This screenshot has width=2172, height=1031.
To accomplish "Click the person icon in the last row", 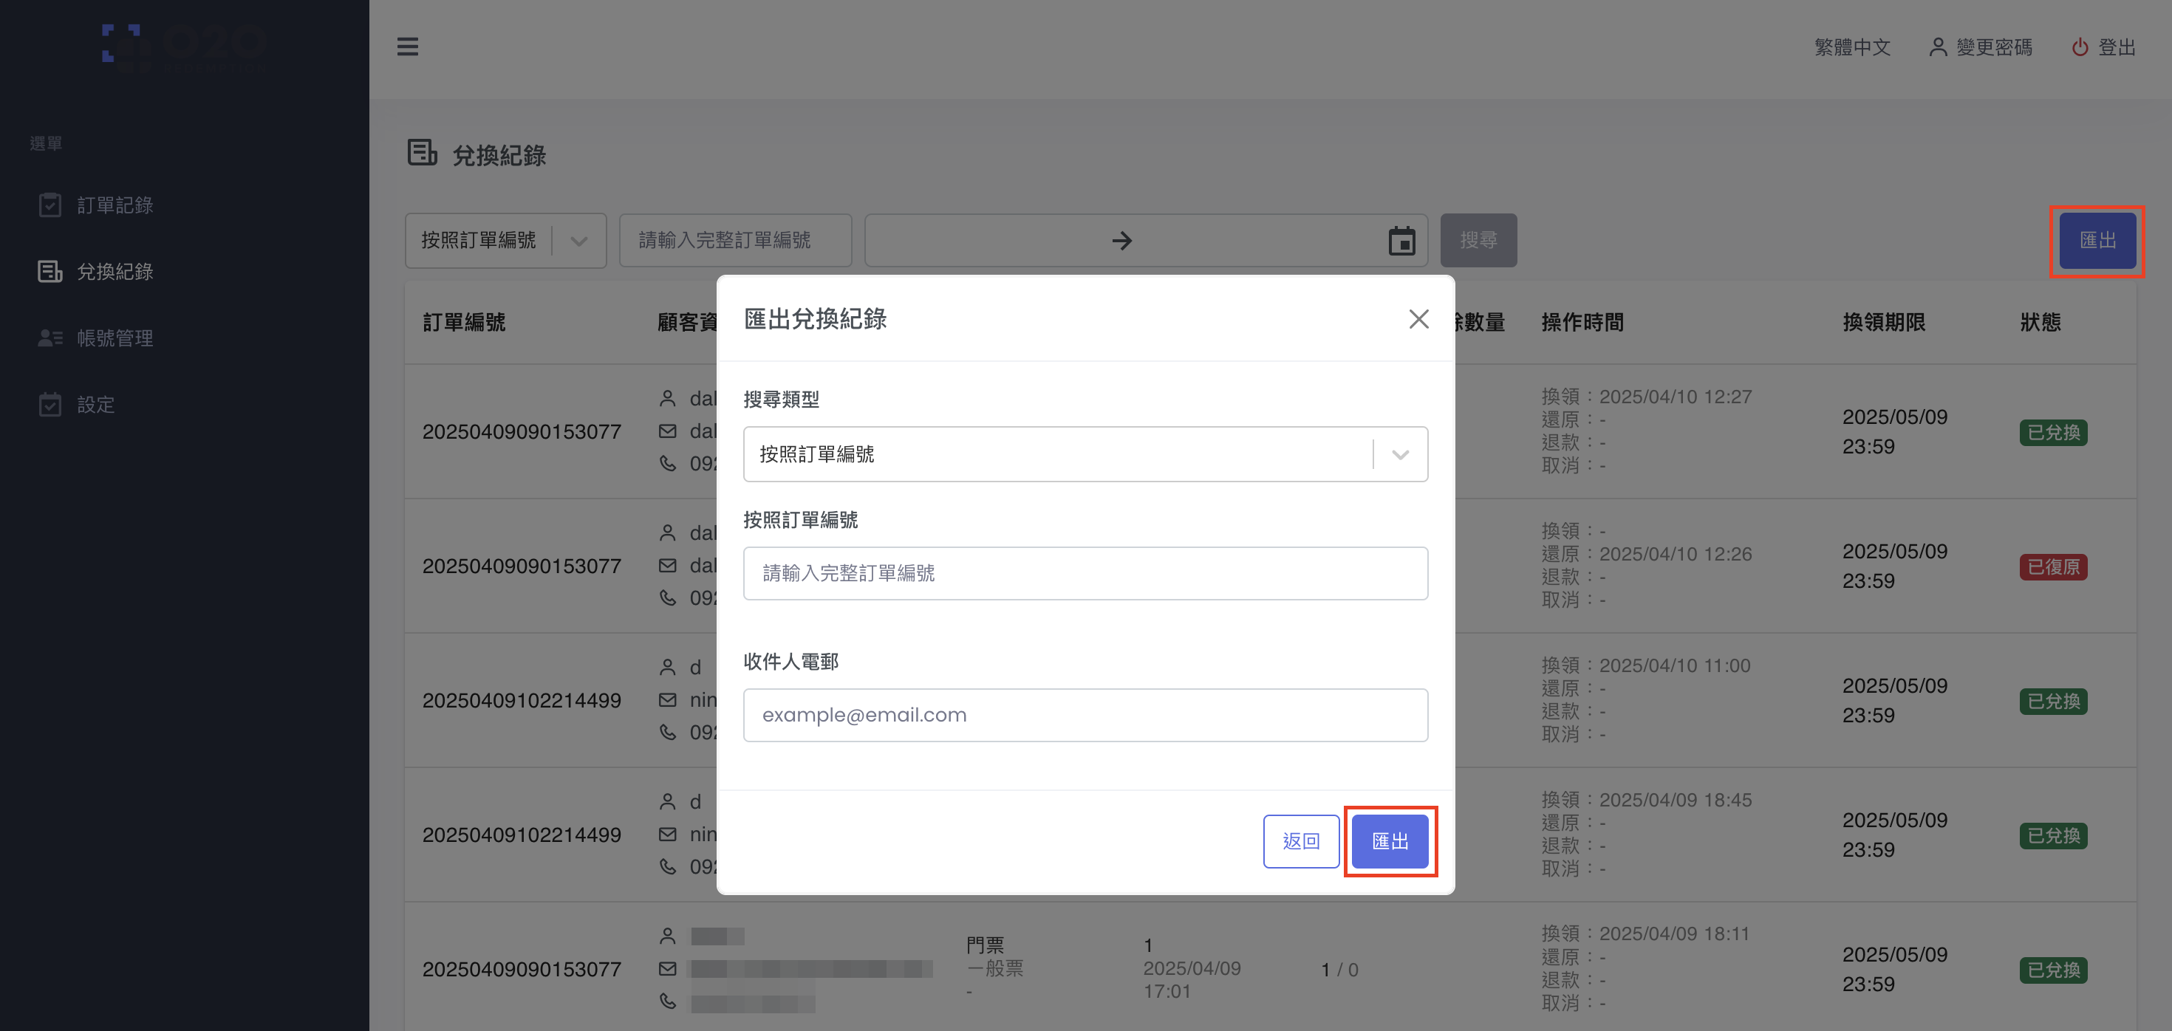I will [667, 936].
